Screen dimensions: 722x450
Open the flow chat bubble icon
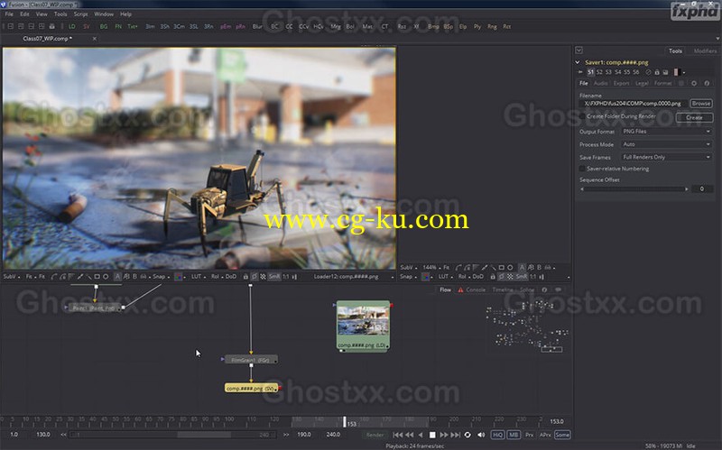(x=558, y=289)
